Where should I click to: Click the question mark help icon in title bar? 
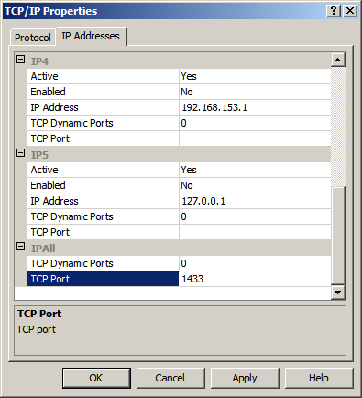click(x=334, y=11)
